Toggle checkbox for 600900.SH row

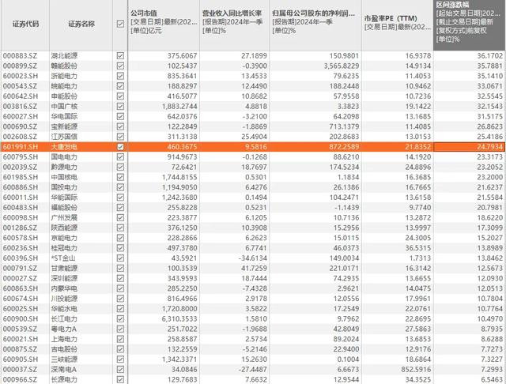pos(120,319)
